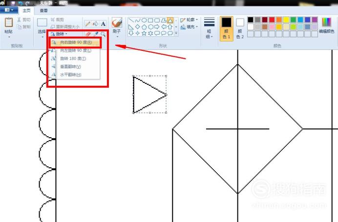Choose the Hexagon shape

150,27
